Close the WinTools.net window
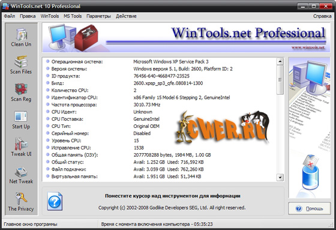 point(326,6)
